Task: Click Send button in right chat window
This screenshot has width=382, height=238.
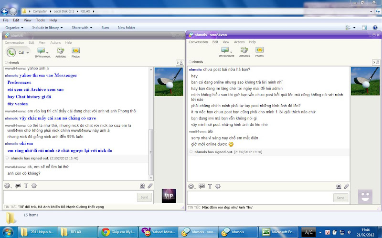Action: click(x=340, y=198)
